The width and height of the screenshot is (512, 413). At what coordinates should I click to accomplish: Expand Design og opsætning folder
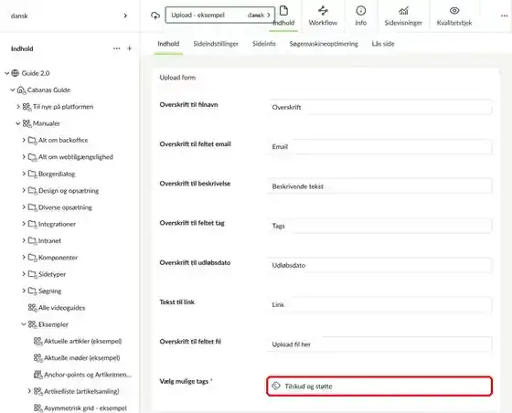[x=24, y=190]
